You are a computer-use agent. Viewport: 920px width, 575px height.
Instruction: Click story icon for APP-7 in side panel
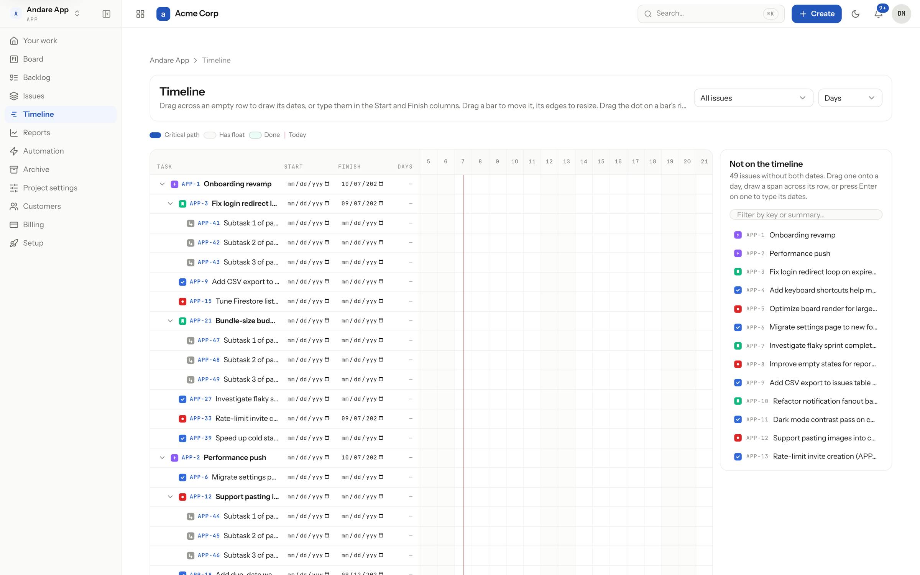[x=738, y=346]
